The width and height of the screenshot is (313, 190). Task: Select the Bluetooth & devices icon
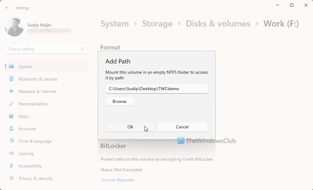point(12,79)
